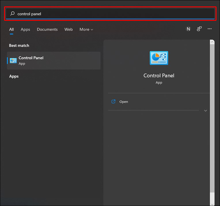The width and height of the screenshot is (220, 206).
Task: Click the small Control Panel icon in results
Action: [x=13, y=61]
